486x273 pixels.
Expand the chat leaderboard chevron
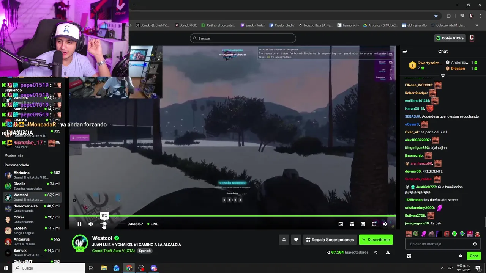coord(443,75)
